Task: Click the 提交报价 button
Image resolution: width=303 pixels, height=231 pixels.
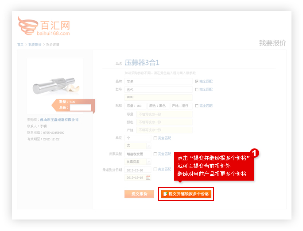Action: pyautogui.click(x=139, y=194)
